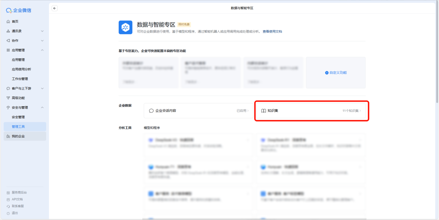Click the 自定义功能 add button
The height and width of the screenshot is (220, 439).
335,73
